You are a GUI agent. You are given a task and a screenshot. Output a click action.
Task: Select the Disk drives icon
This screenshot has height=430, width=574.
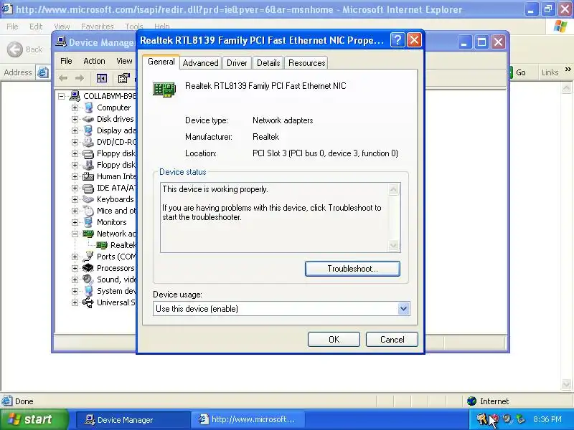point(88,119)
